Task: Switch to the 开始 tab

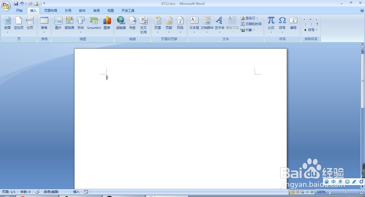Action: (19, 11)
